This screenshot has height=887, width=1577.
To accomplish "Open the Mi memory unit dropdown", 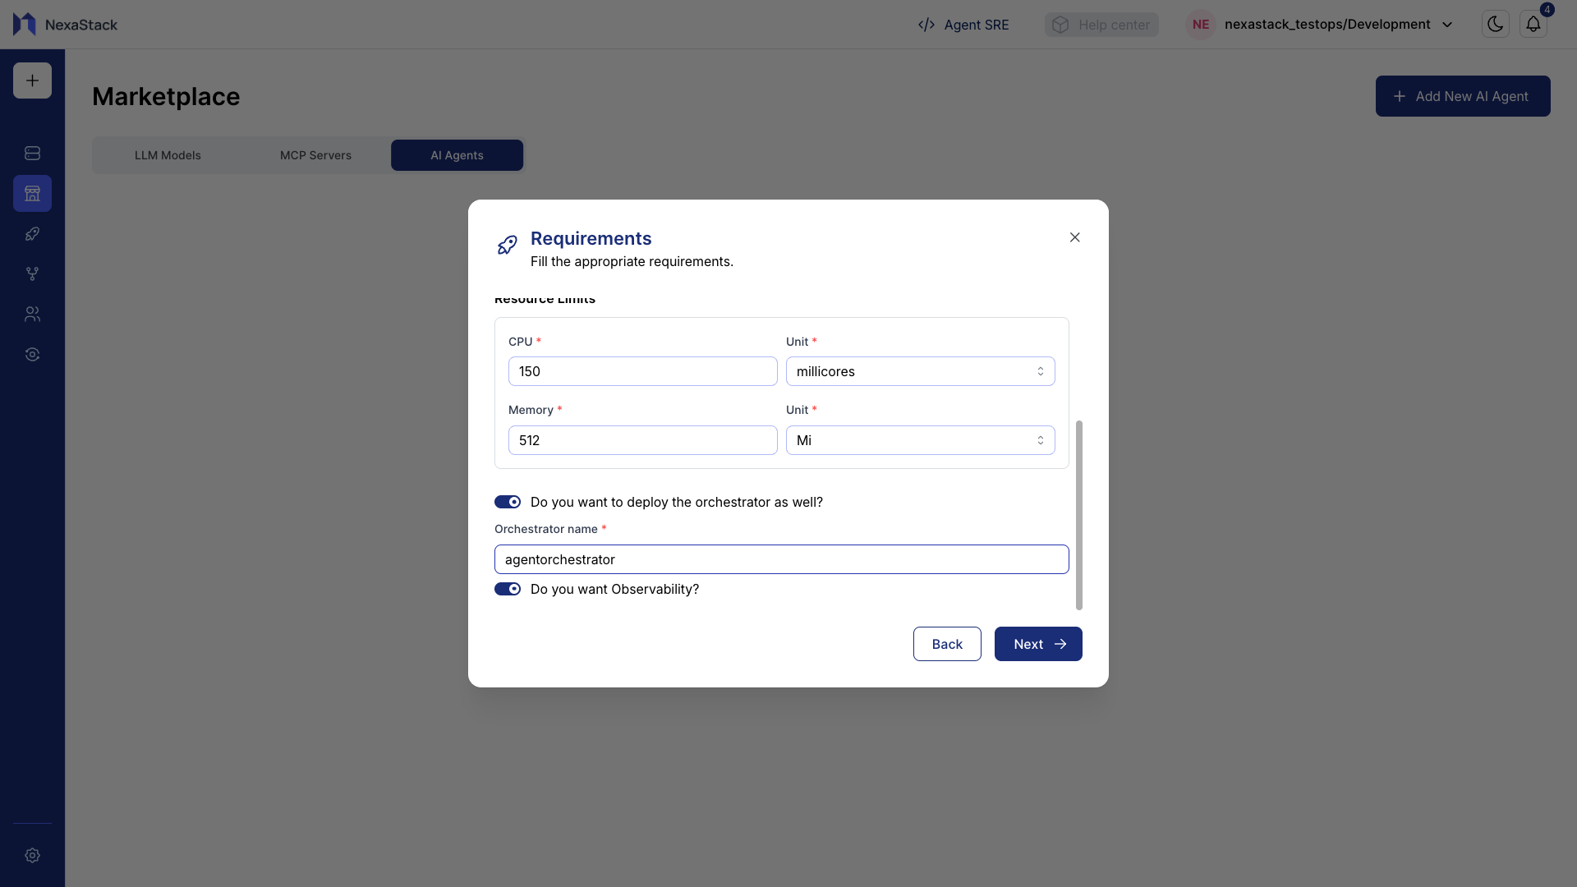I will tap(919, 440).
